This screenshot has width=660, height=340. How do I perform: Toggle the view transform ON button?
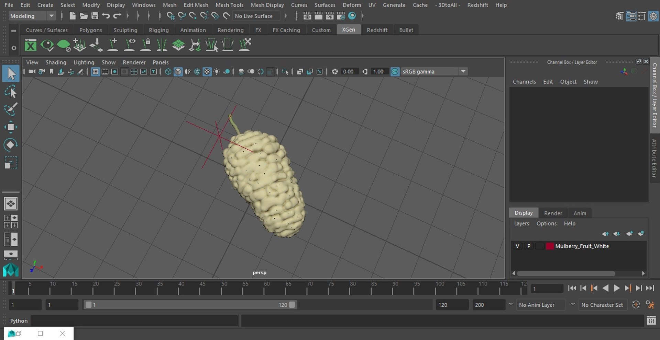pyautogui.click(x=395, y=72)
